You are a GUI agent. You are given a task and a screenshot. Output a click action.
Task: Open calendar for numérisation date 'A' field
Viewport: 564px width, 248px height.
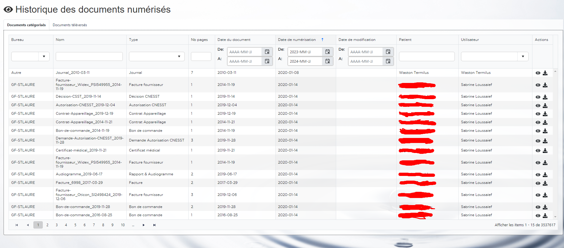point(327,61)
